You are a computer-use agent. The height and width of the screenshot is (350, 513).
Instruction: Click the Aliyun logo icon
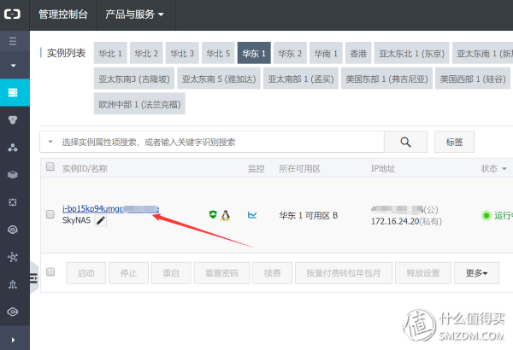coord(13,14)
